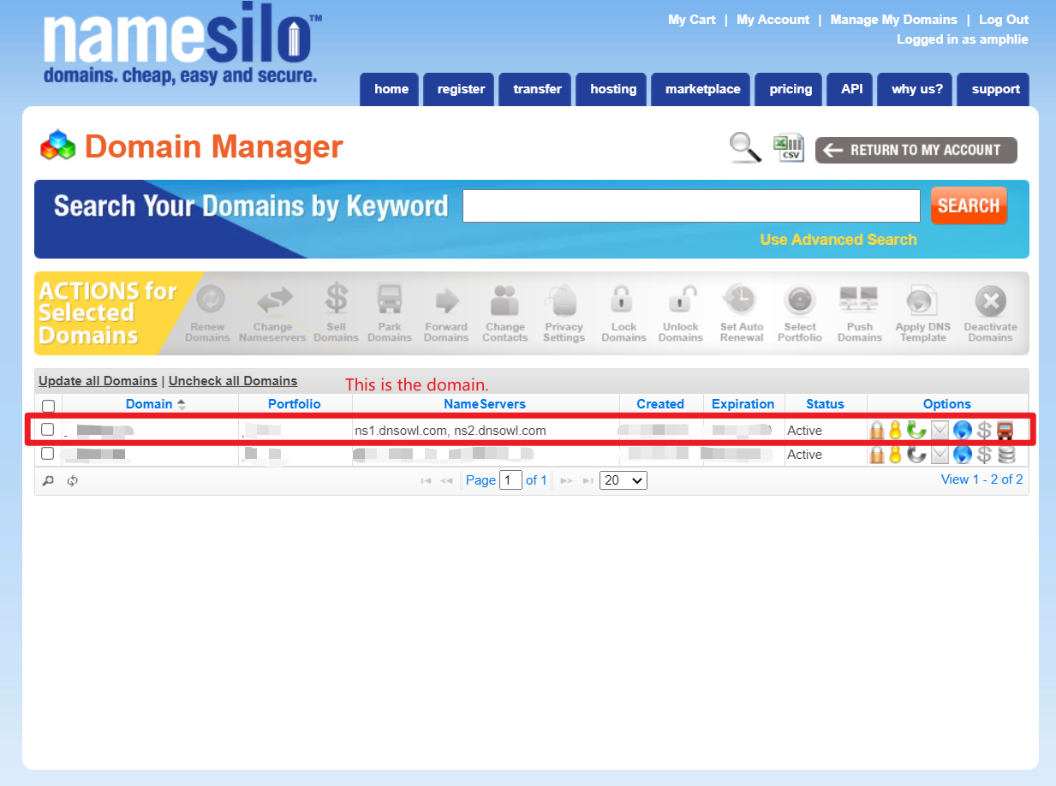The height and width of the screenshot is (786, 1056).
Task: Click blue globe DNS icon in ns1.dnsowl.com row
Action: click(962, 430)
